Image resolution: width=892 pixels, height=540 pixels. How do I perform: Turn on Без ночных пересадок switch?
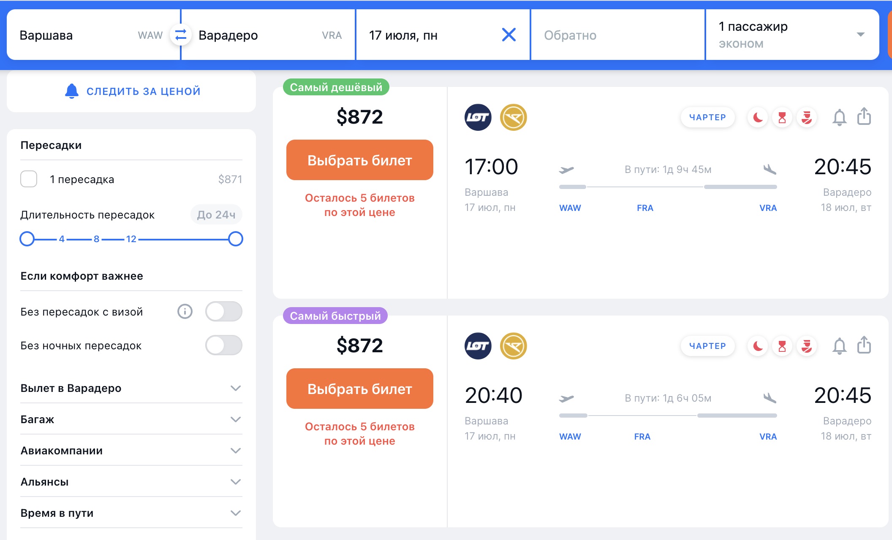click(223, 346)
